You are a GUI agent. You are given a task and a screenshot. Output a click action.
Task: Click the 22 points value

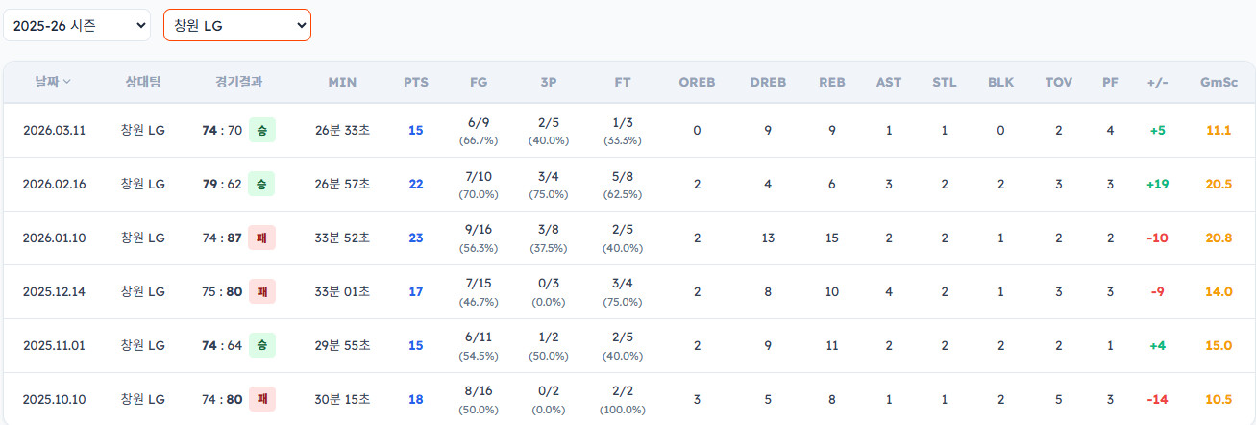pyautogui.click(x=416, y=184)
